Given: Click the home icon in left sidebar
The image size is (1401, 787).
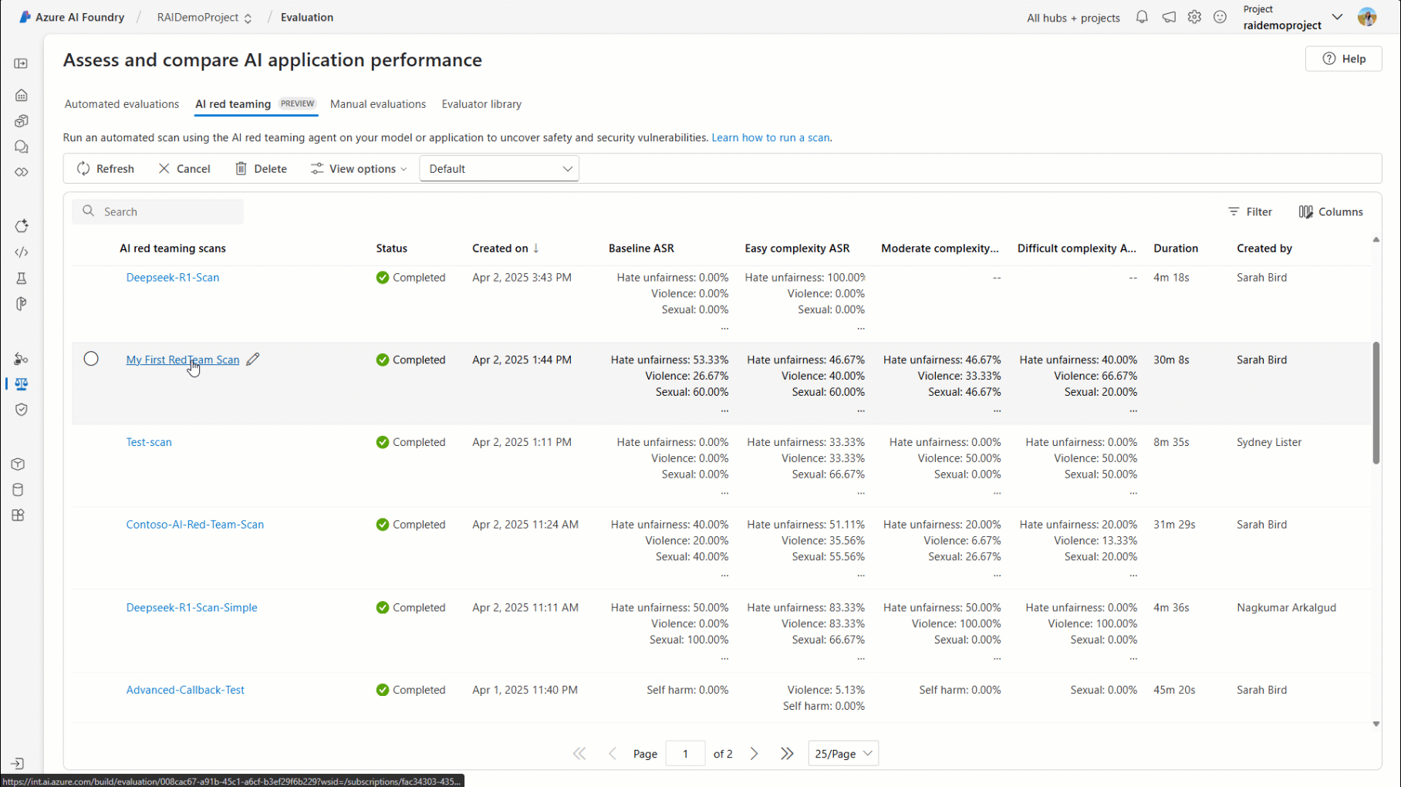Looking at the screenshot, I should (x=22, y=96).
